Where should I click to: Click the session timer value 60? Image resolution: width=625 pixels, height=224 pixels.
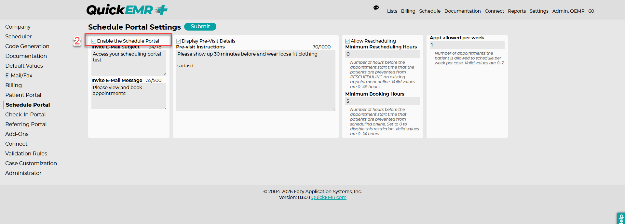(x=591, y=11)
